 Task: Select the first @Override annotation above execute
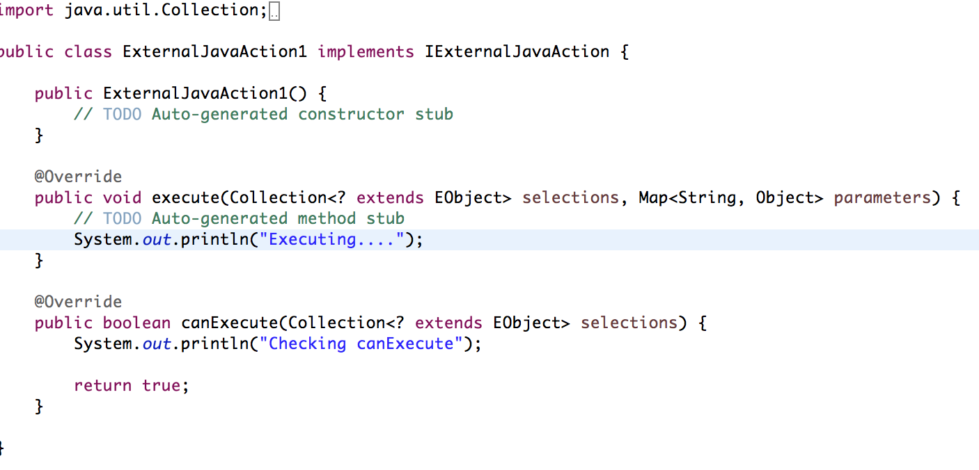tap(78, 177)
